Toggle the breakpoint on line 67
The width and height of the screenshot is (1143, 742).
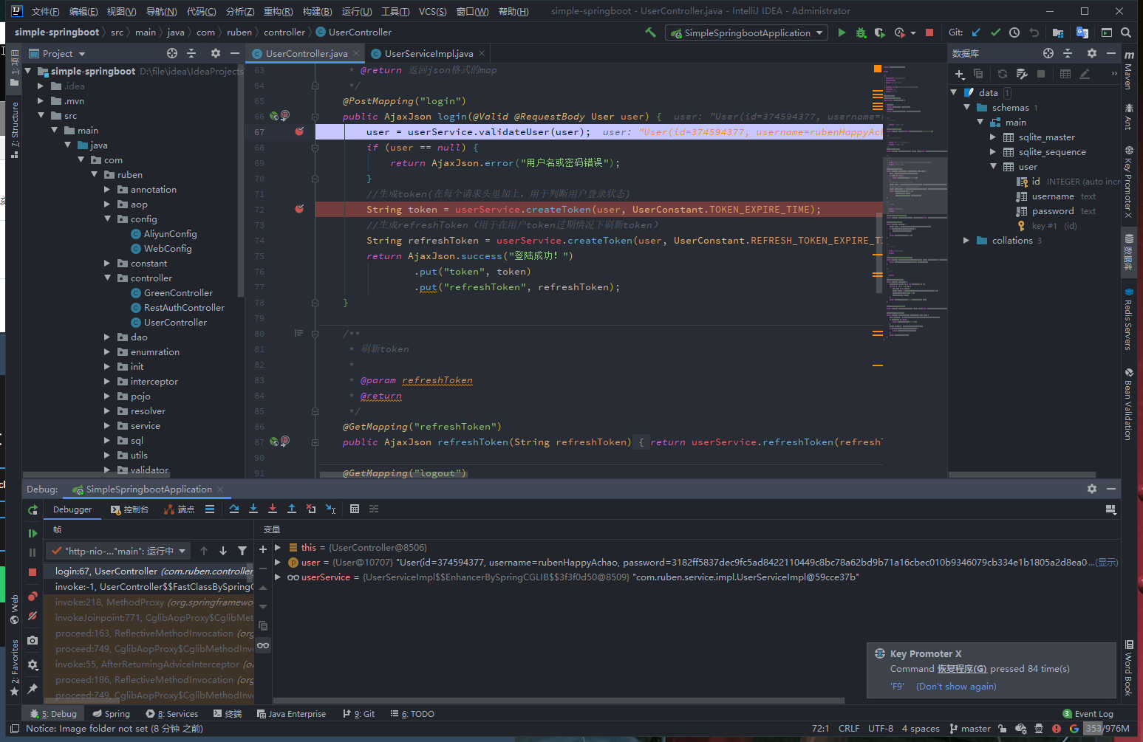point(299,132)
